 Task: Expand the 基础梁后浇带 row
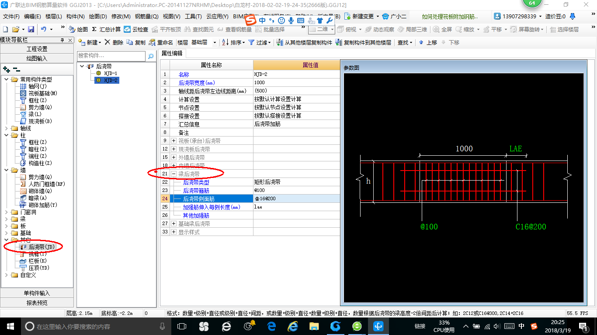(x=174, y=224)
